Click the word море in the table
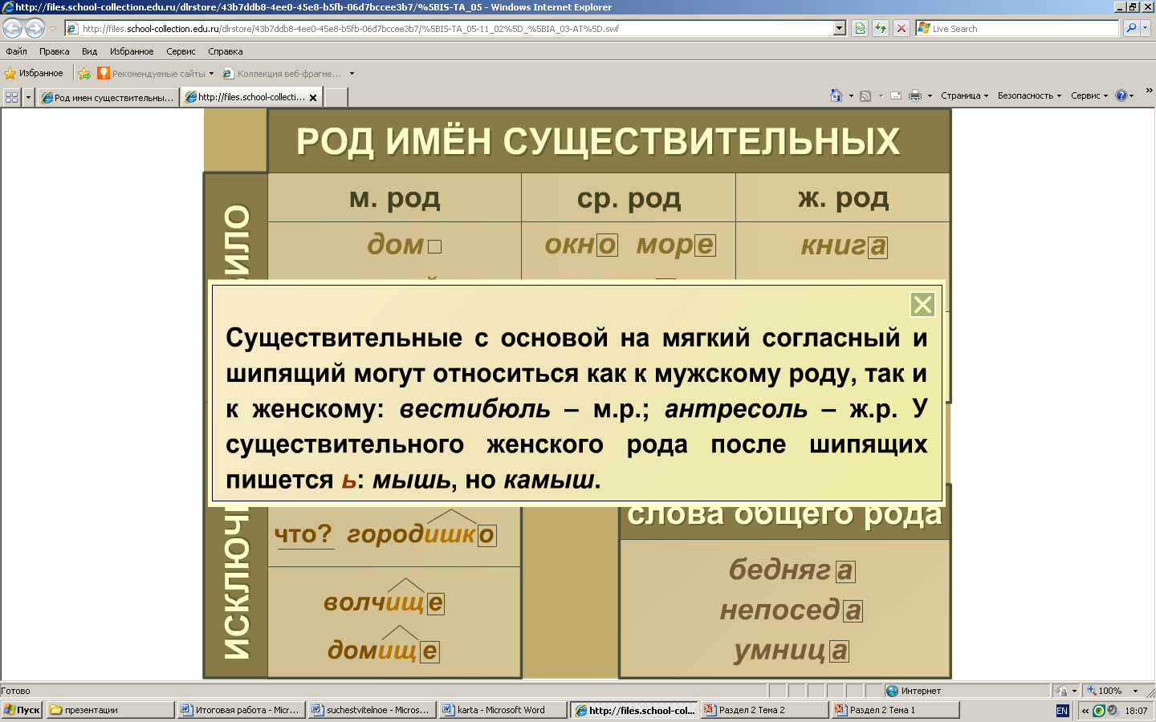 point(676,244)
